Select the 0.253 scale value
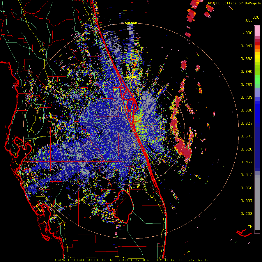The height and width of the screenshot is (262, 262). coord(247,214)
